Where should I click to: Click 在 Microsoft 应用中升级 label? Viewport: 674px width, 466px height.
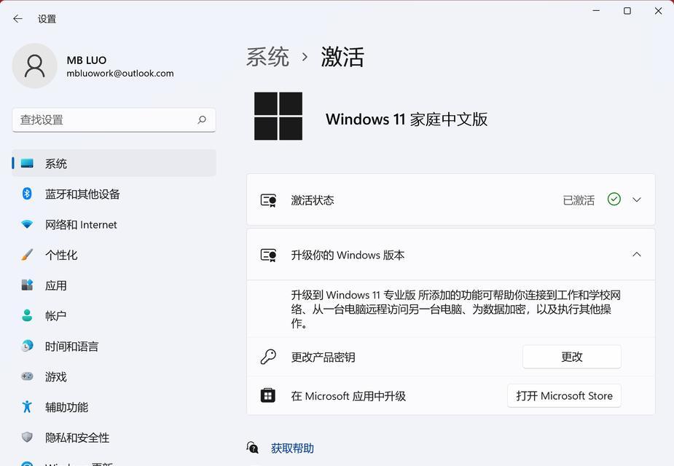[348, 396]
